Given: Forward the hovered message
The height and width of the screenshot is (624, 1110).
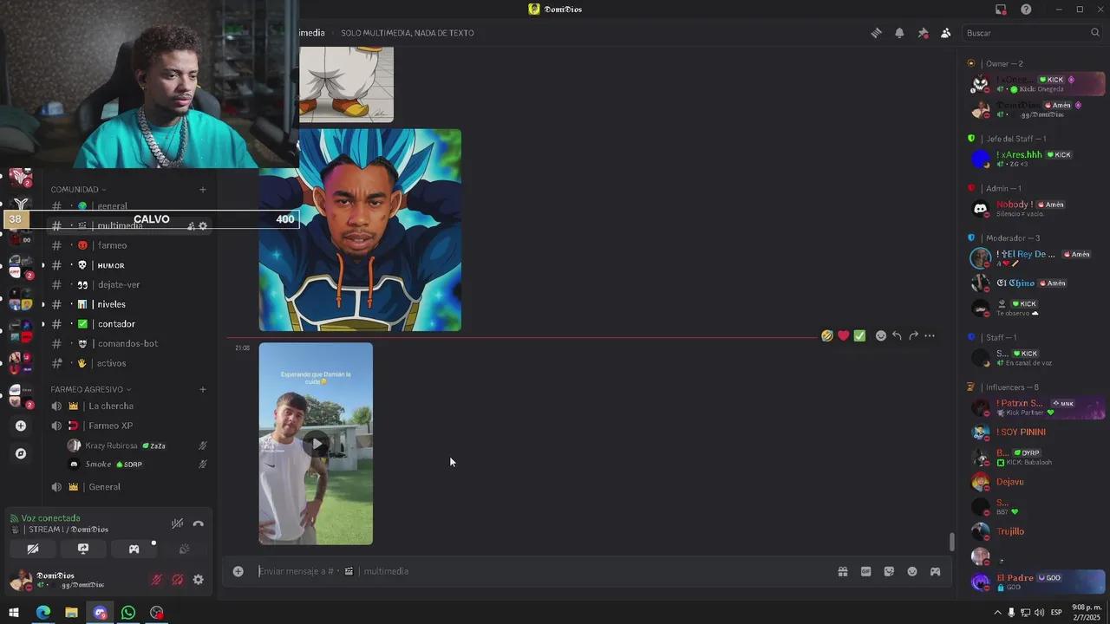Looking at the screenshot, I should [913, 335].
